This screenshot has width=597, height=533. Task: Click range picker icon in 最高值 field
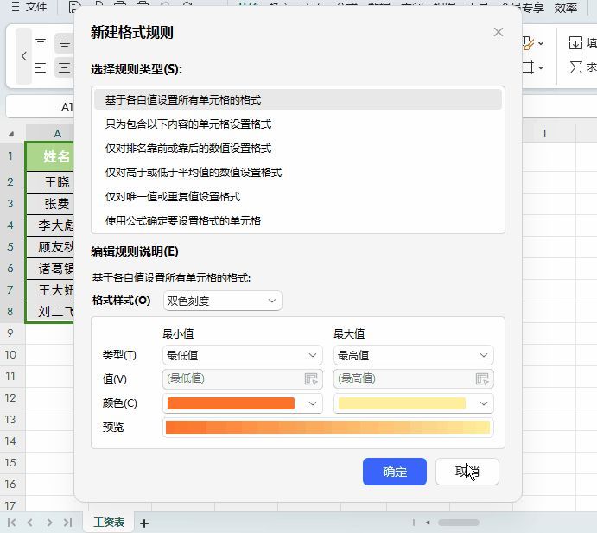click(x=482, y=379)
